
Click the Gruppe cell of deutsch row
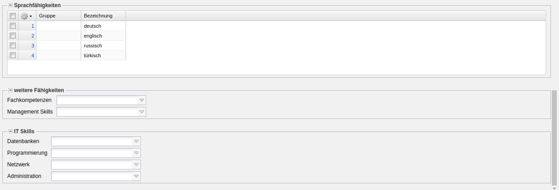tap(58, 26)
